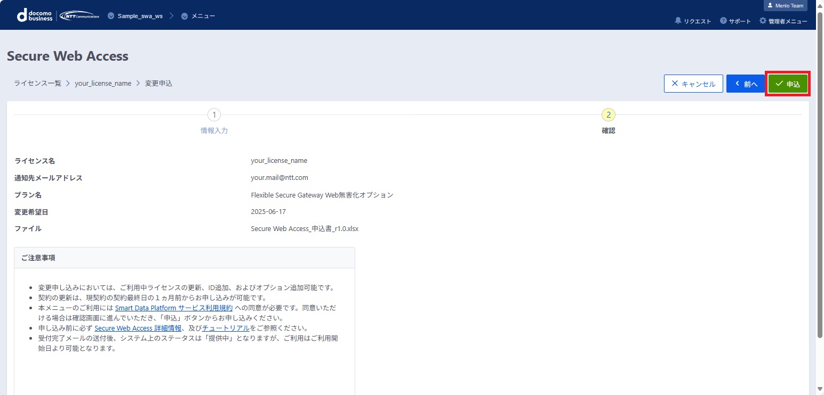Open the 管理者メニュー gear menu
Image resolution: width=824 pixels, height=395 pixels.
783,21
